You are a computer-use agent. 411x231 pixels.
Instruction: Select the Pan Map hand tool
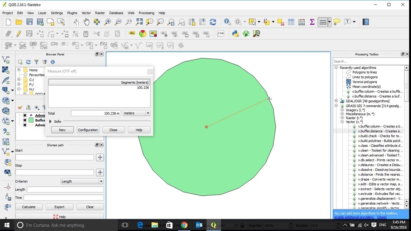pos(86,22)
